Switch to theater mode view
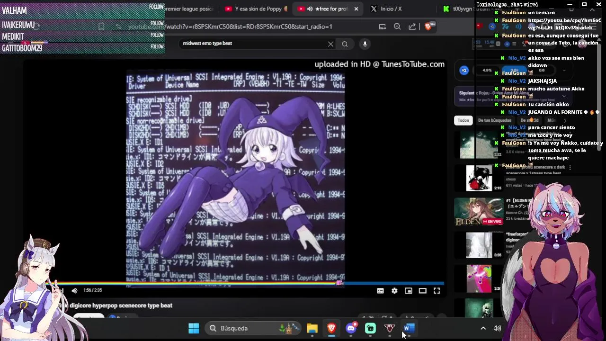This screenshot has width=606, height=341. pyautogui.click(x=423, y=291)
